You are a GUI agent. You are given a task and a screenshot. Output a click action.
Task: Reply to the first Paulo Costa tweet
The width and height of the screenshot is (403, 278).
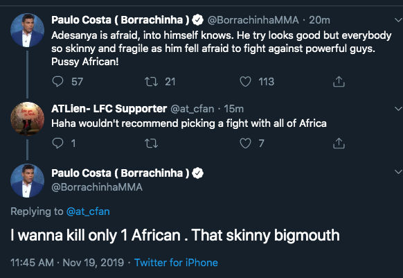58,82
